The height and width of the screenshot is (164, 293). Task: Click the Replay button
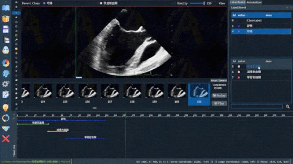click(x=219, y=95)
